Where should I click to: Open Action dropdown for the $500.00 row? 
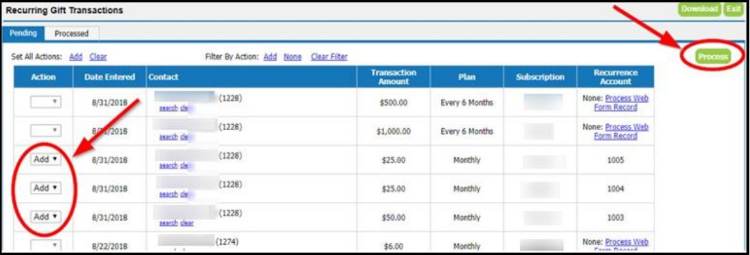46,102
